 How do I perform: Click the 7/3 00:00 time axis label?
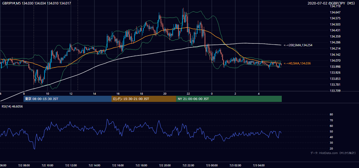212,165
